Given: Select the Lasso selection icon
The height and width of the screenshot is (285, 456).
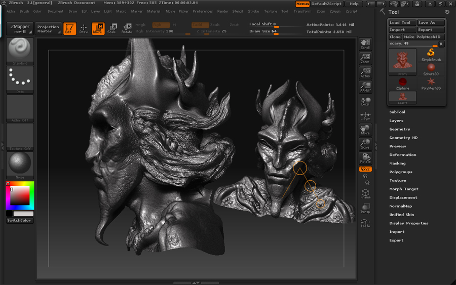Looking at the screenshot, I should [365, 223].
